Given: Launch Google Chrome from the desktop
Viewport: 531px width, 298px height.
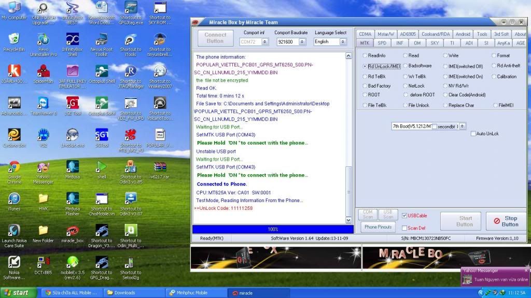Looking at the screenshot, I should click(14, 173).
